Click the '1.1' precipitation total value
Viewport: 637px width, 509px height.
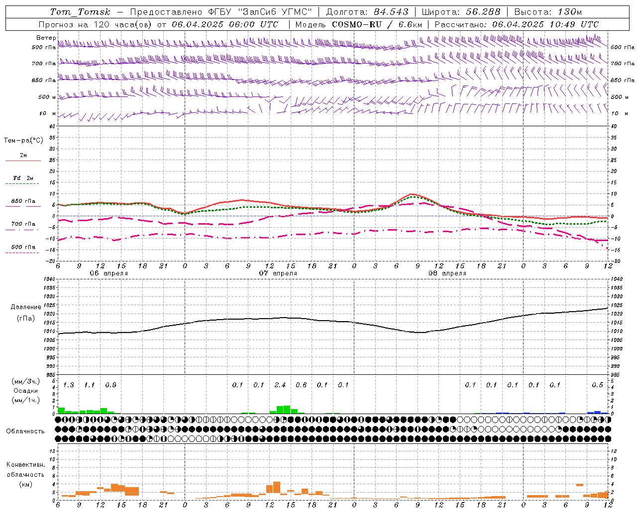tap(89, 385)
